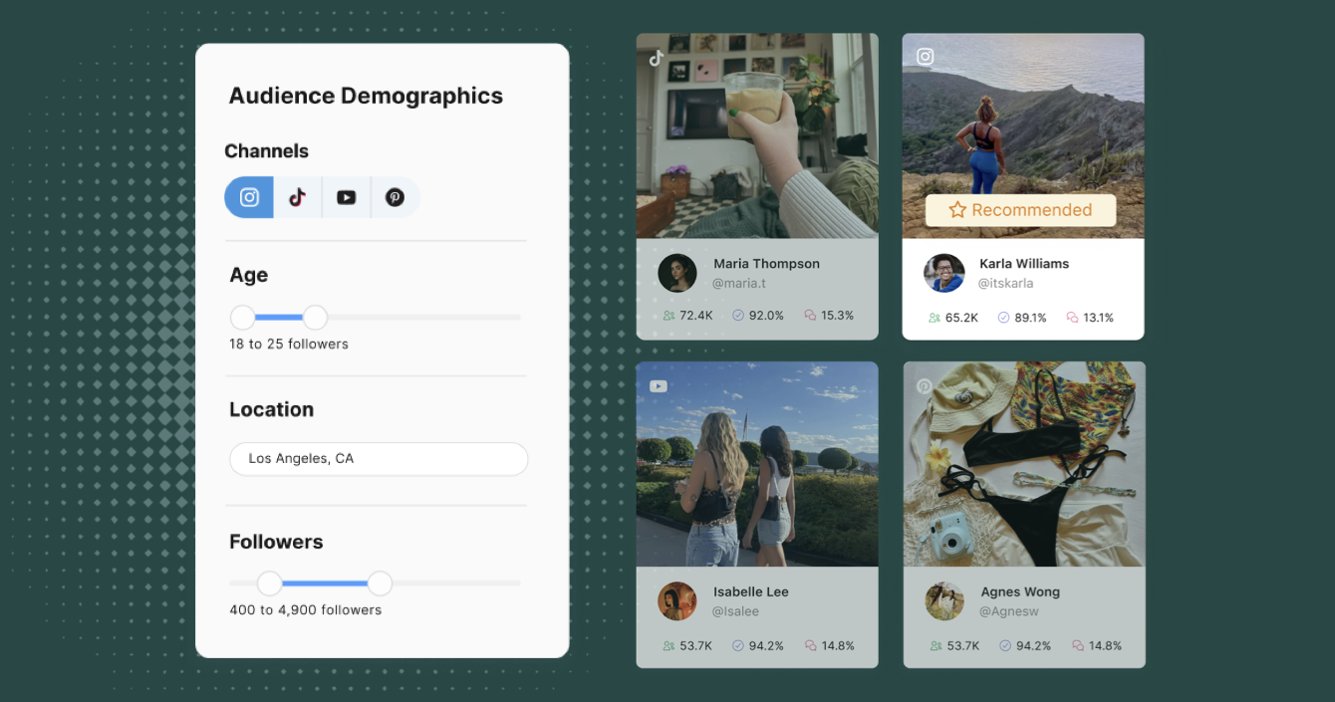Open Maria Thompson's profile avatar

pos(677,273)
